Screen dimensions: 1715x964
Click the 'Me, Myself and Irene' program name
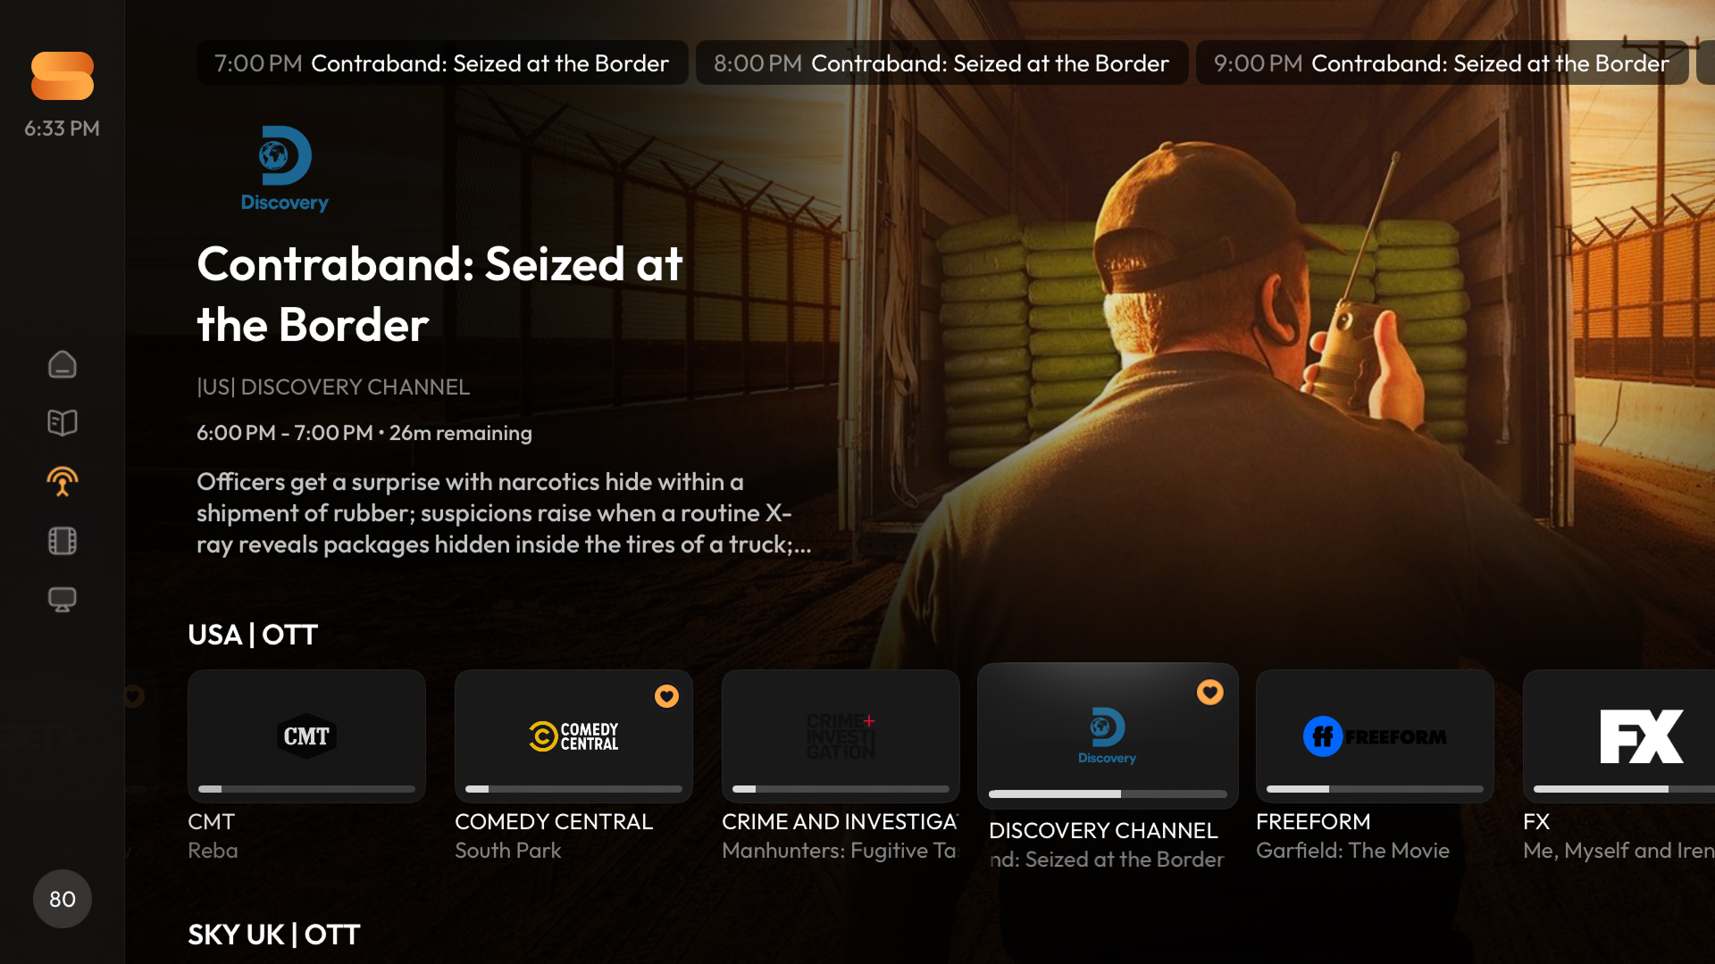click(1619, 851)
